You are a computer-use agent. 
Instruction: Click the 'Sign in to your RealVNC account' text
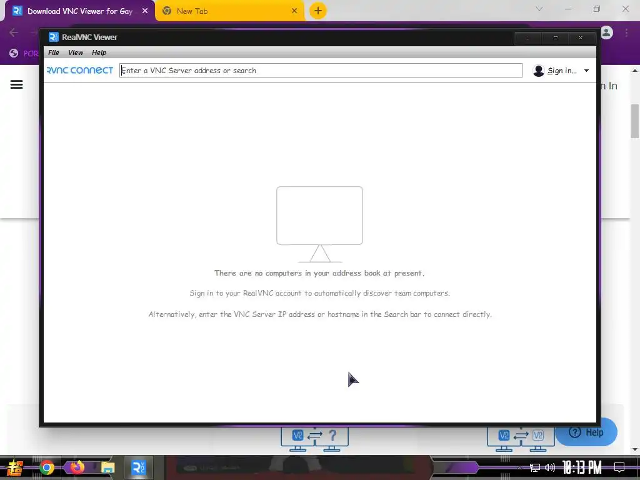click(x=319, y=293)
